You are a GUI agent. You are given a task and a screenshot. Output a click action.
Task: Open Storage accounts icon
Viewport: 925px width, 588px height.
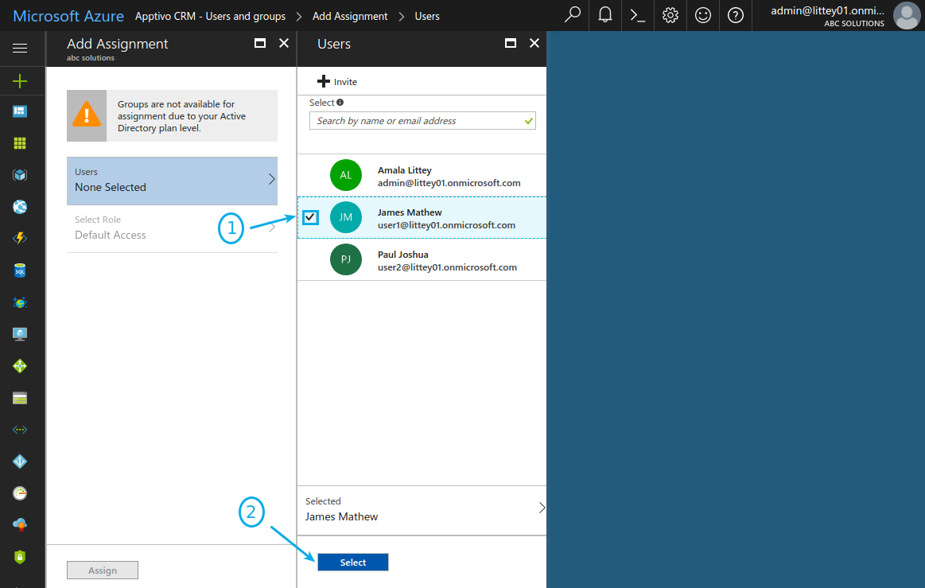coord(20,398)
